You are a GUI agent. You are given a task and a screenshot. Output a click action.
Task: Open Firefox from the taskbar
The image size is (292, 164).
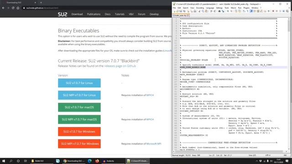[x=97, y=161]
